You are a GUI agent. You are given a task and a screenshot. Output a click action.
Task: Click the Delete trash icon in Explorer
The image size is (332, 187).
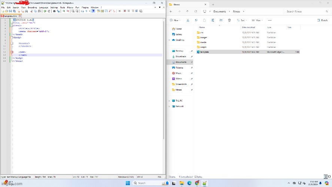coord(229,20)
